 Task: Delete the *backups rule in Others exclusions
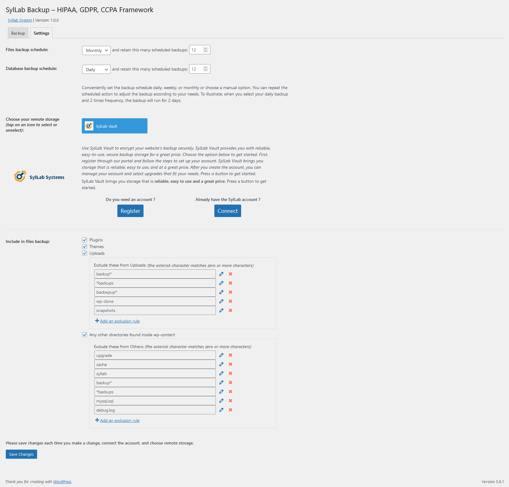click(x=230, y=392)
